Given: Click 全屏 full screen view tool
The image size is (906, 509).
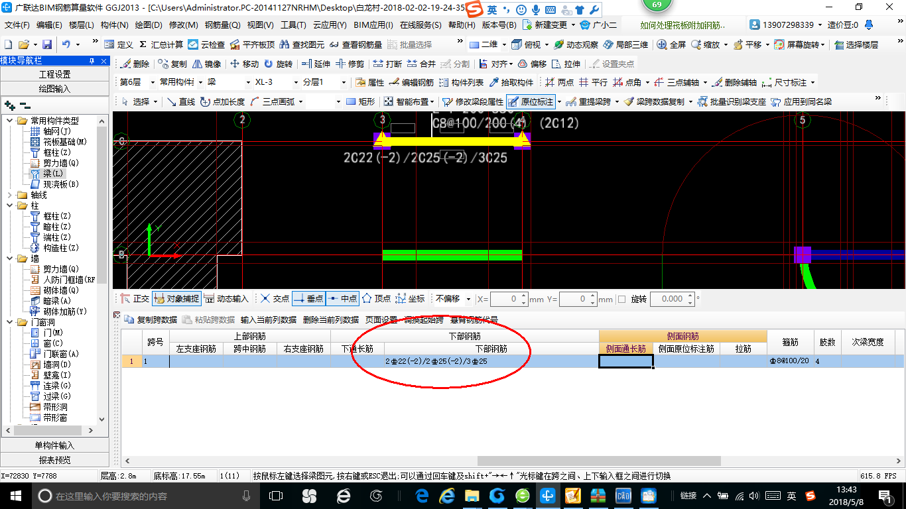Looking at the screenshot, I should click(x=671, y=44).
